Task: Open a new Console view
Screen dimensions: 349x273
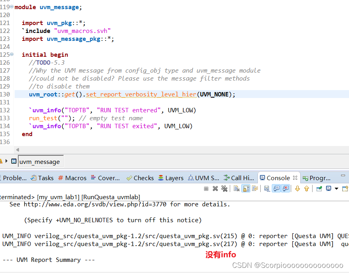Action: [x=345, y=188]
